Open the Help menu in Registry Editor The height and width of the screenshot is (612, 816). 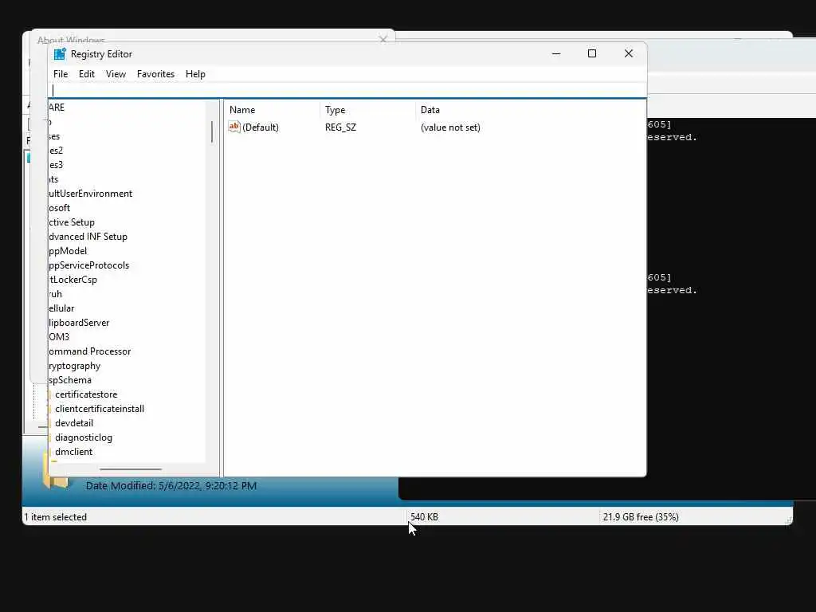click(195, 74)
